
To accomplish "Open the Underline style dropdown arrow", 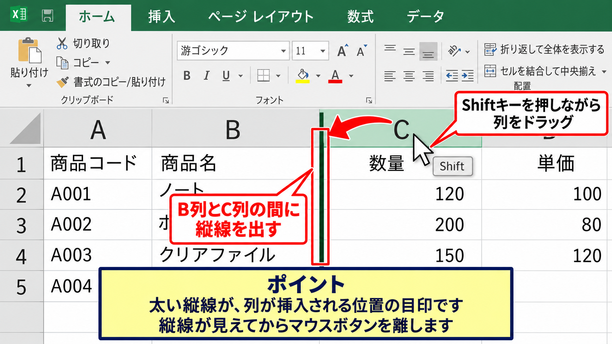I will tap(240, 76).
